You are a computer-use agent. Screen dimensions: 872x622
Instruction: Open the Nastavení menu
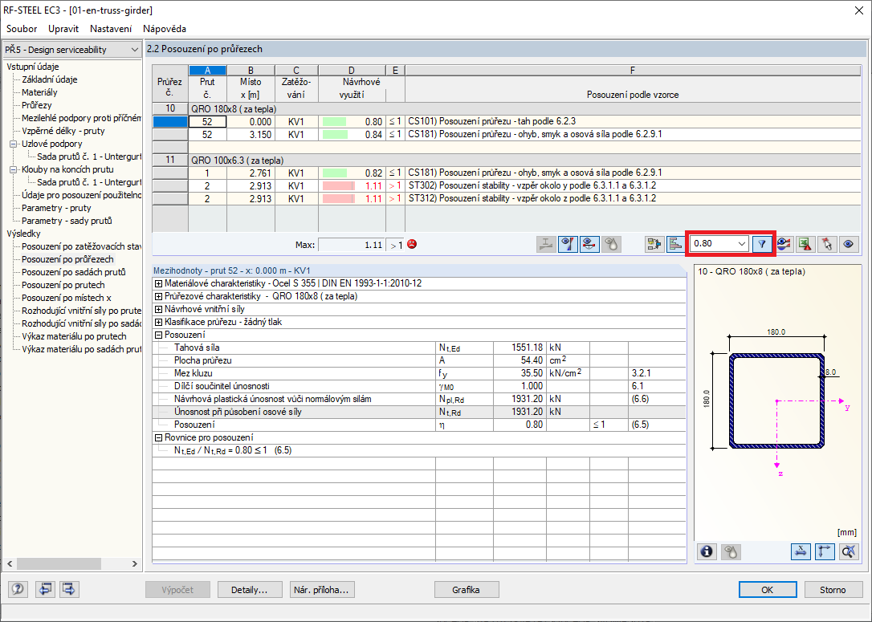click(x=111, y=29)
